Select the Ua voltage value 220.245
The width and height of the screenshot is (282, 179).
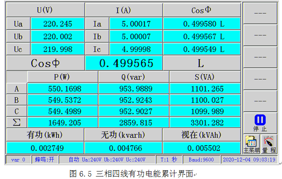(58, 24)
